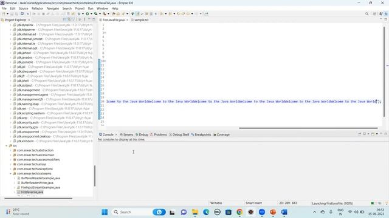
Task: Open the Debug button dropdown arrow
Action: (x=83, y=14)
